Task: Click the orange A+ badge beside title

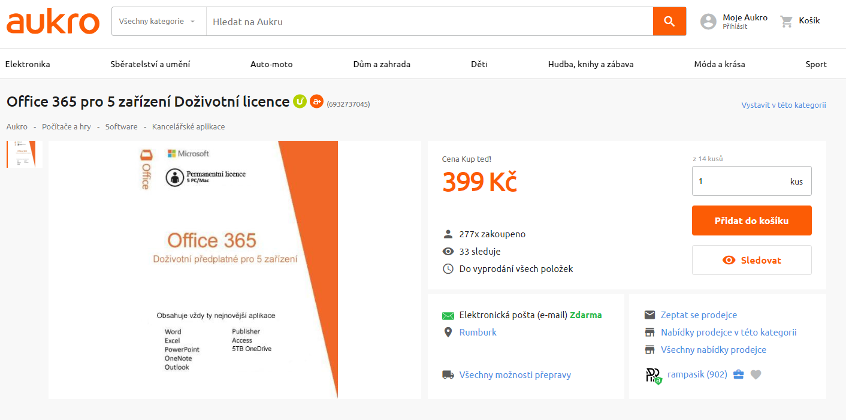Action: coord(316,102)
